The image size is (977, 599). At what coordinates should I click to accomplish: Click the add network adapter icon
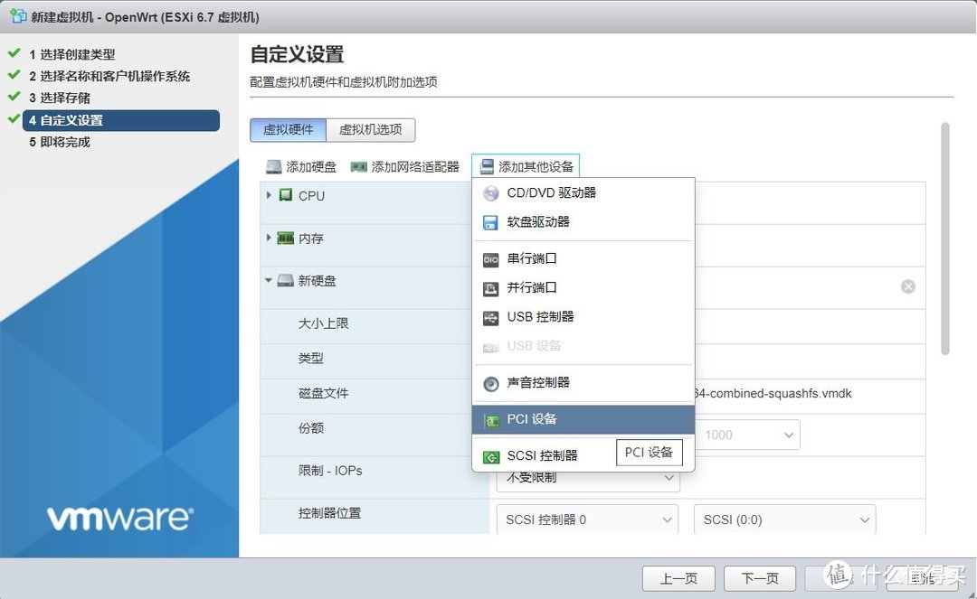(x=358, y=167)
